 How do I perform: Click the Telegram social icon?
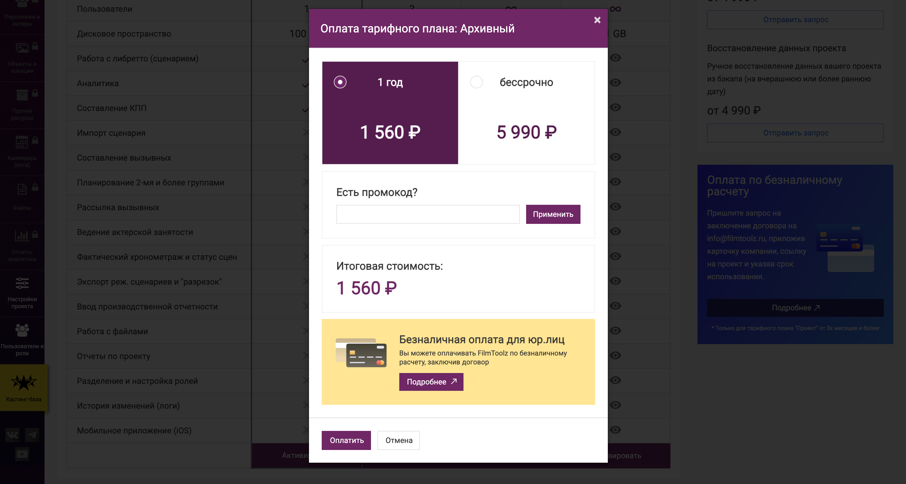click(x=32, y=435)
